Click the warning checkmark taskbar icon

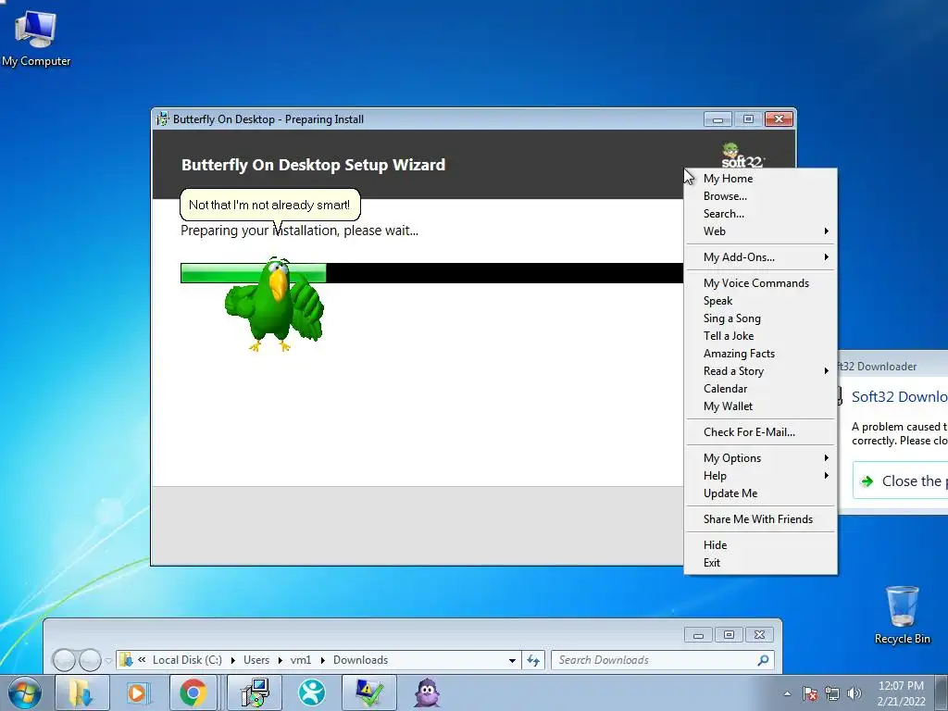pos(369,692)
